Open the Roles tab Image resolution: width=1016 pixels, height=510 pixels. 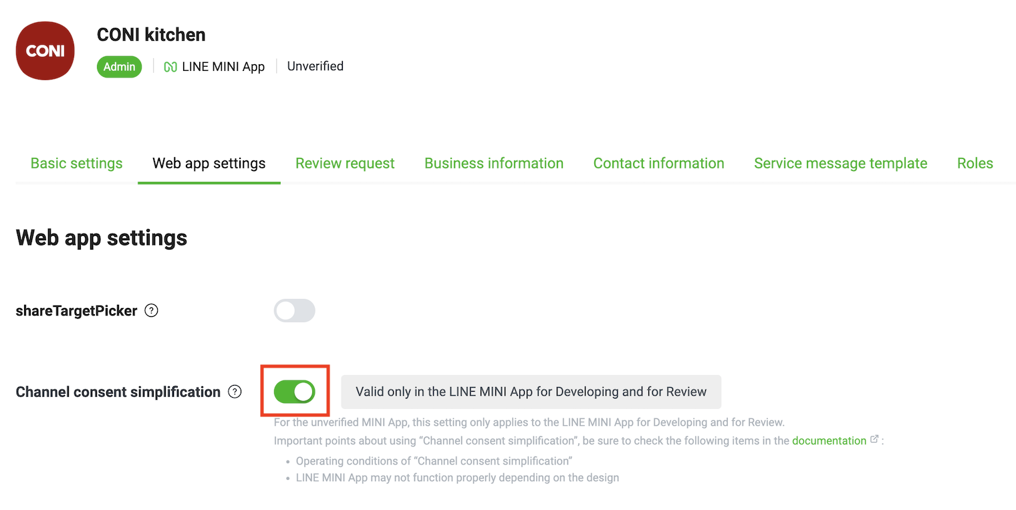(975, 164)
